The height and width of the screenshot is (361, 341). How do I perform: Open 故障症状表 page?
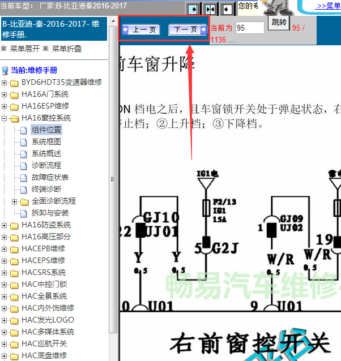coord(50,177)
